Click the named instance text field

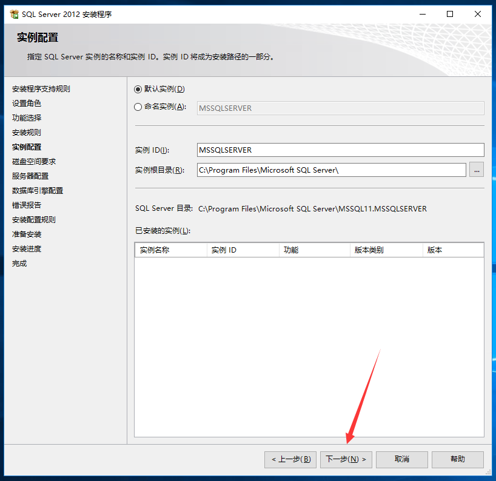pos(340,108)
